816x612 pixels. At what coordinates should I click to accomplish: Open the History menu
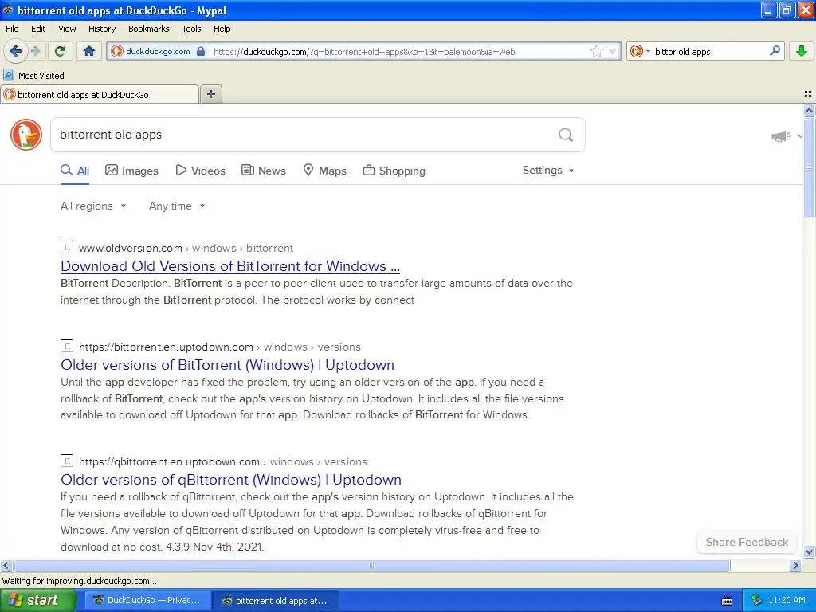(101, 29)
